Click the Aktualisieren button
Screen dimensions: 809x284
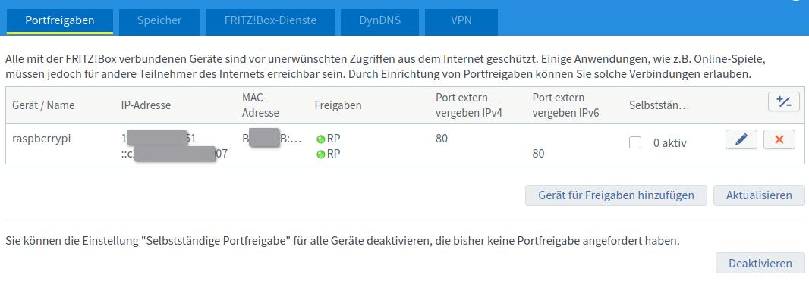tap(759, 195)
